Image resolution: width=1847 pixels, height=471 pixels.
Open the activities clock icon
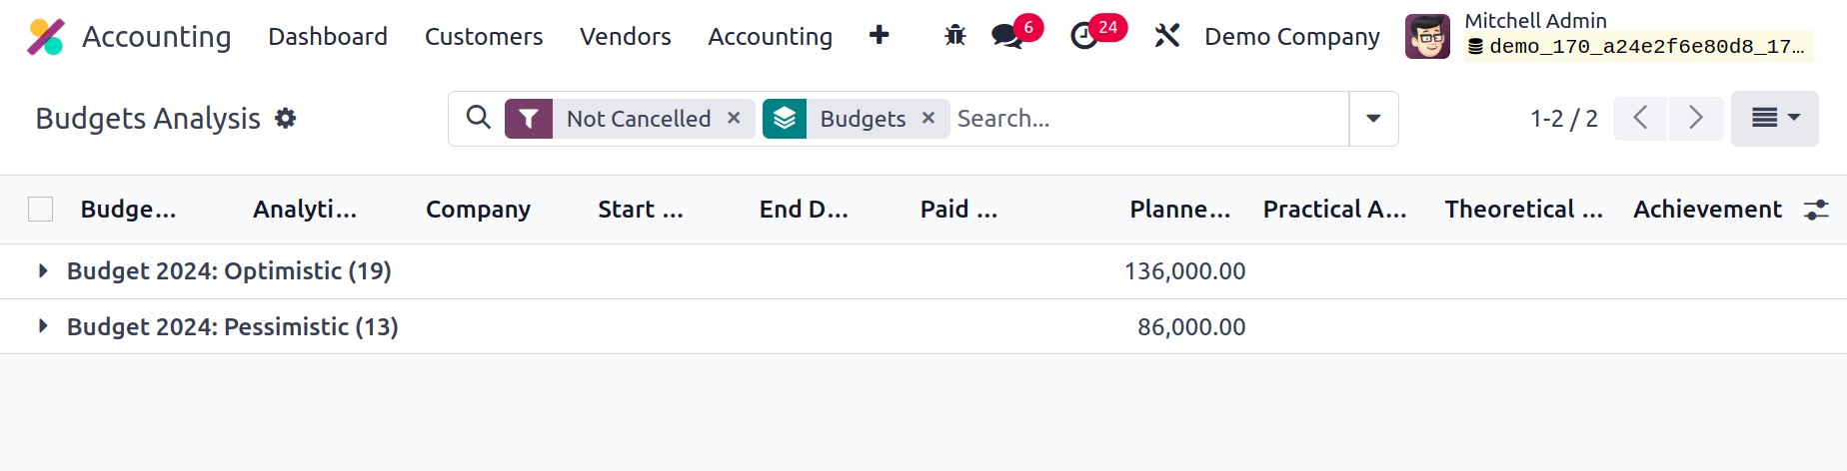1084,36
